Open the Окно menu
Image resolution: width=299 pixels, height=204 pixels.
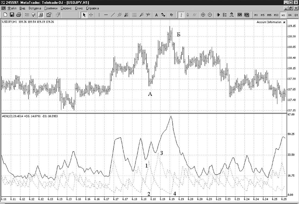[79, 8]
